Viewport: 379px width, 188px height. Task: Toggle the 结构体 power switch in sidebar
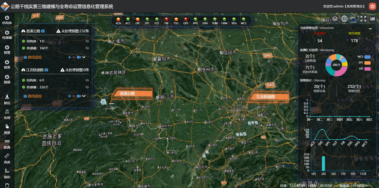(7, 20)
